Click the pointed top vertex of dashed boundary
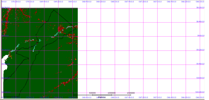Screen dimensions: 209x100 (54, 10)
